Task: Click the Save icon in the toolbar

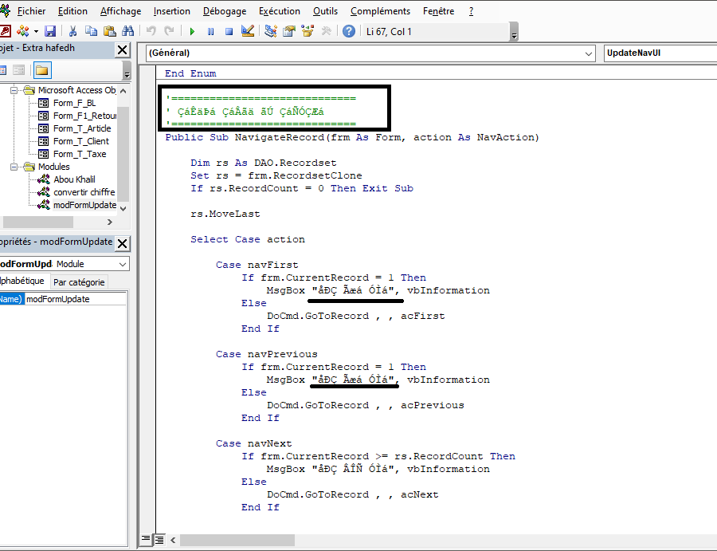Action: point(50,31)
